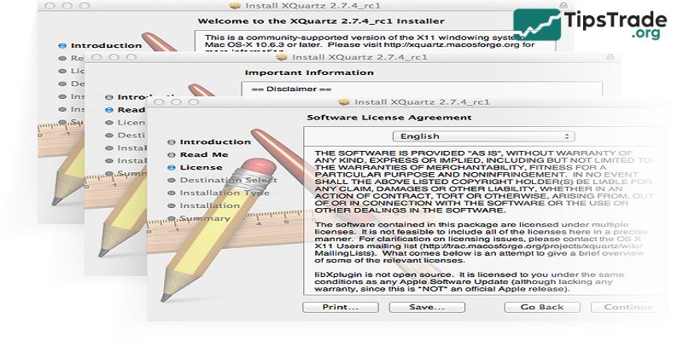Select the Introduction step in the middle window
The height and width of the screenshot is (341, 683).
tap(139, 97)
